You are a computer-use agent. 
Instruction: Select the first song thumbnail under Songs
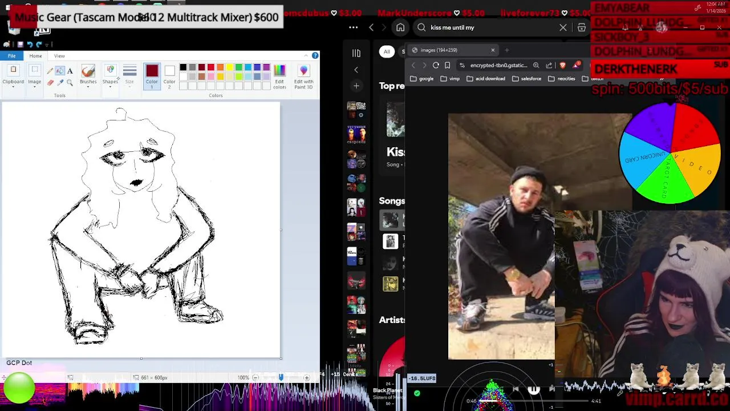coord(391,220)
